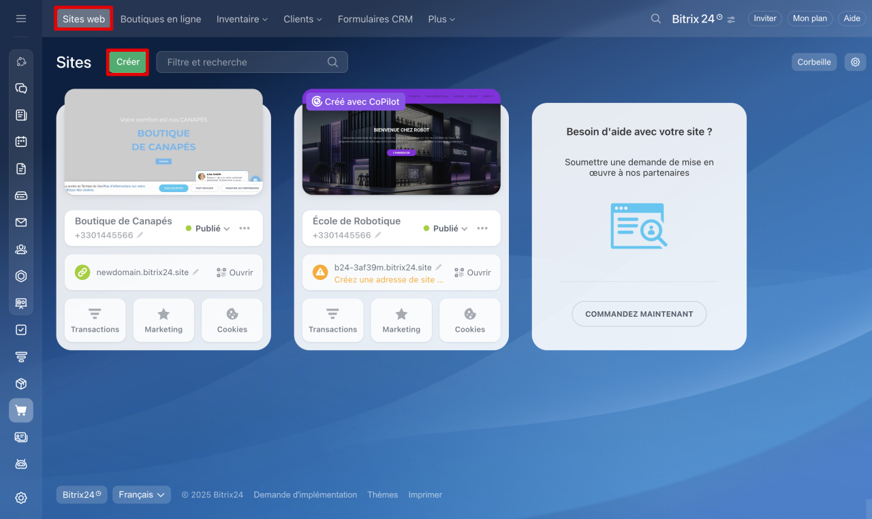Open the Français language selector
The image size is (872, 519).
142,494
